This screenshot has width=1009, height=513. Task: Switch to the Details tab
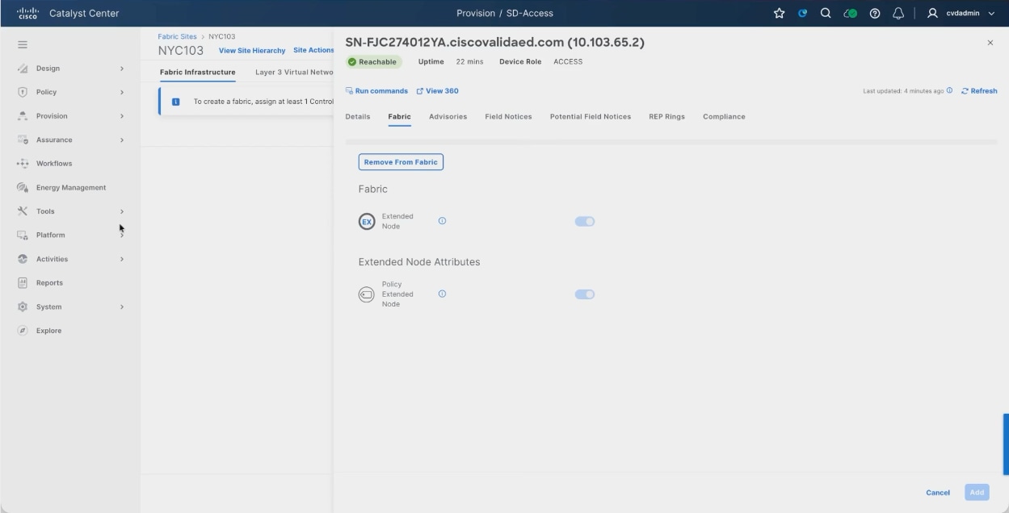[358, 117]
